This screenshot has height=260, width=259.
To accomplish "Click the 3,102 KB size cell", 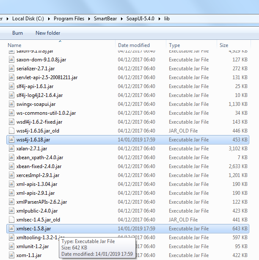I will pos(238,149).
